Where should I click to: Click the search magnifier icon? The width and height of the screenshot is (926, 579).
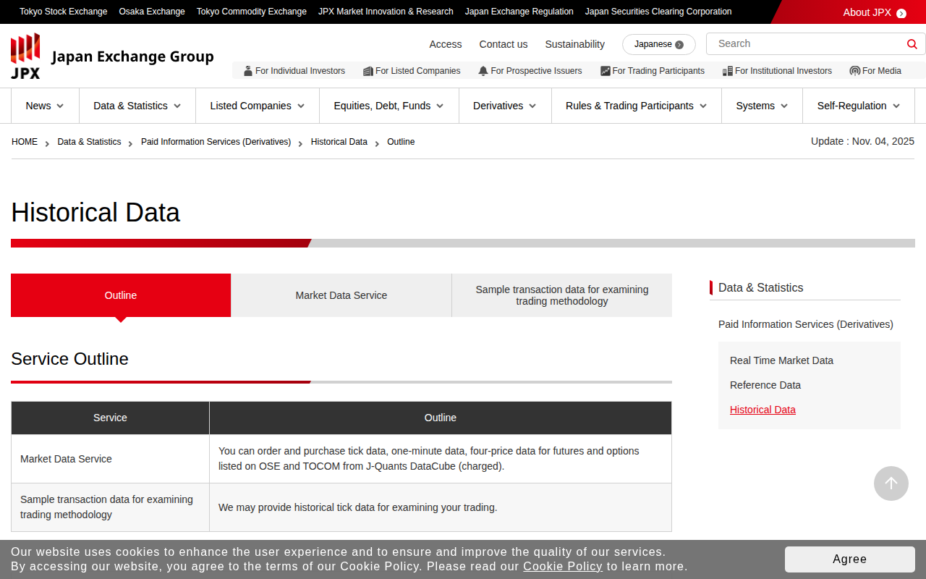tap(912, 44)
